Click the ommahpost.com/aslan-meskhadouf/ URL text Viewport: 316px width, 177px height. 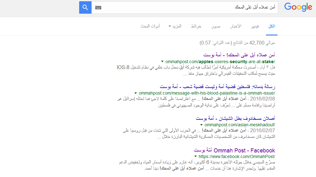click(x=240, y=125)
